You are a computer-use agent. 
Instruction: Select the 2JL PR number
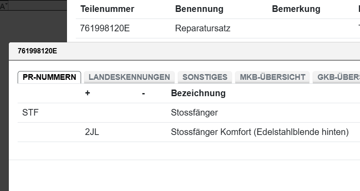92,132
